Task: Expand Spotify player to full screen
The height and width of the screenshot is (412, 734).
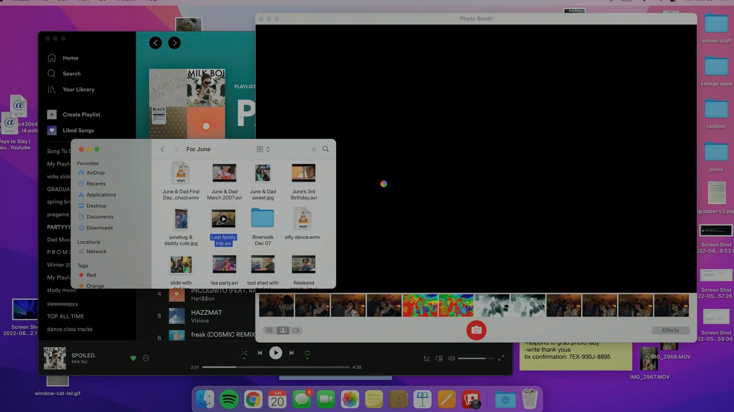Action: [501, 358]
